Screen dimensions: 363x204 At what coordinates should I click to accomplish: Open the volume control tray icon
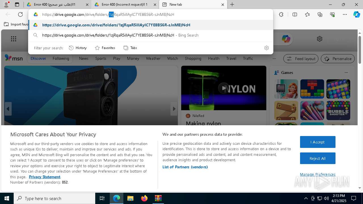(x=326, y=198)
